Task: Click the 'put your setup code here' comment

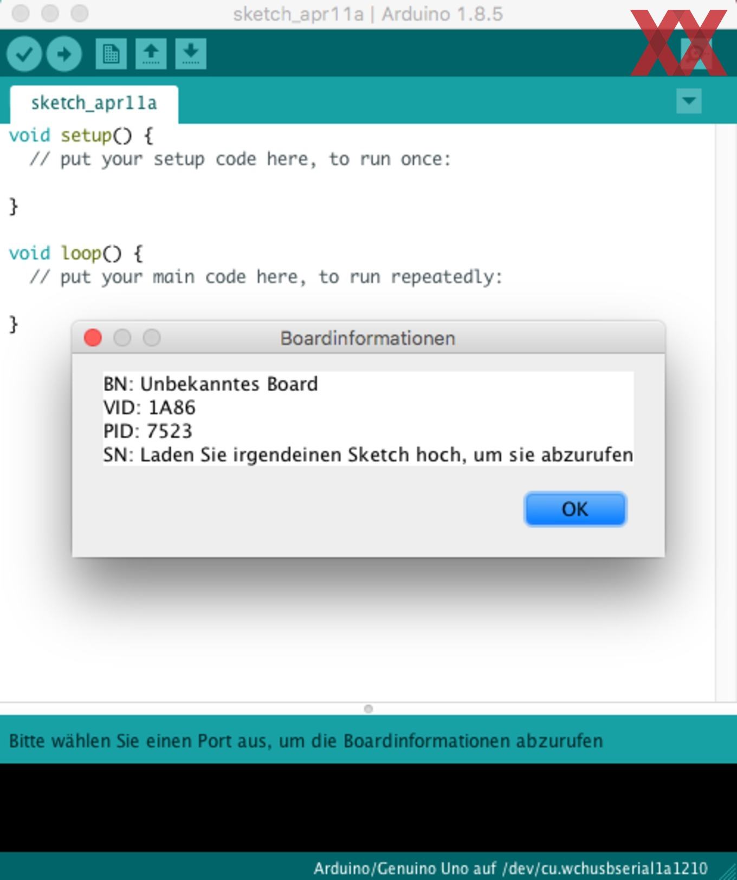Action: click(240, 159)
